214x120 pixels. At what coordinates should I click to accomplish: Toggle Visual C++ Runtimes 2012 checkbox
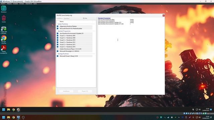[58, 42]
